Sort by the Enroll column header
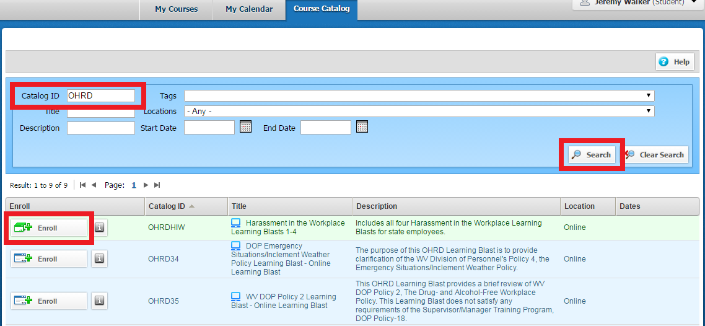 [x=75, y=206]
